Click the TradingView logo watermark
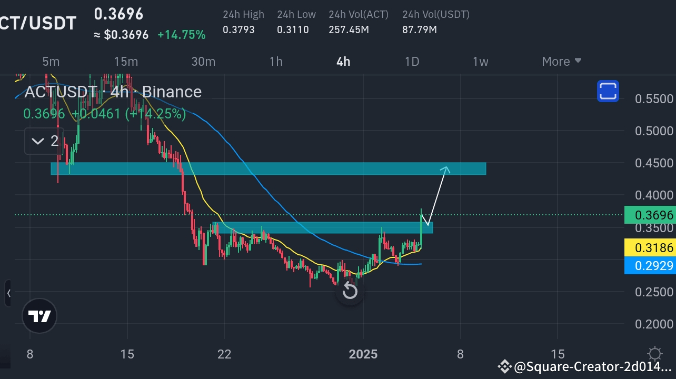The width and height of the screenshot is (676, 379). pos(39,316)
